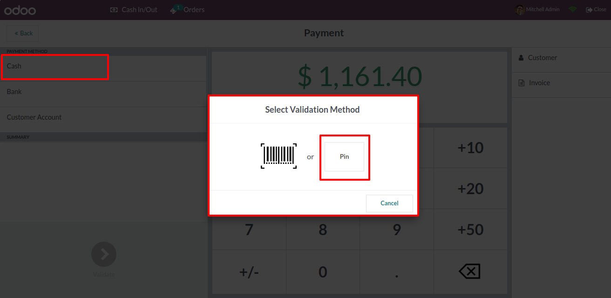Click the Mitchell Admin user avatar
This screenshot has height=298, width=611.
pyautogui.click(x=520, y=10)
